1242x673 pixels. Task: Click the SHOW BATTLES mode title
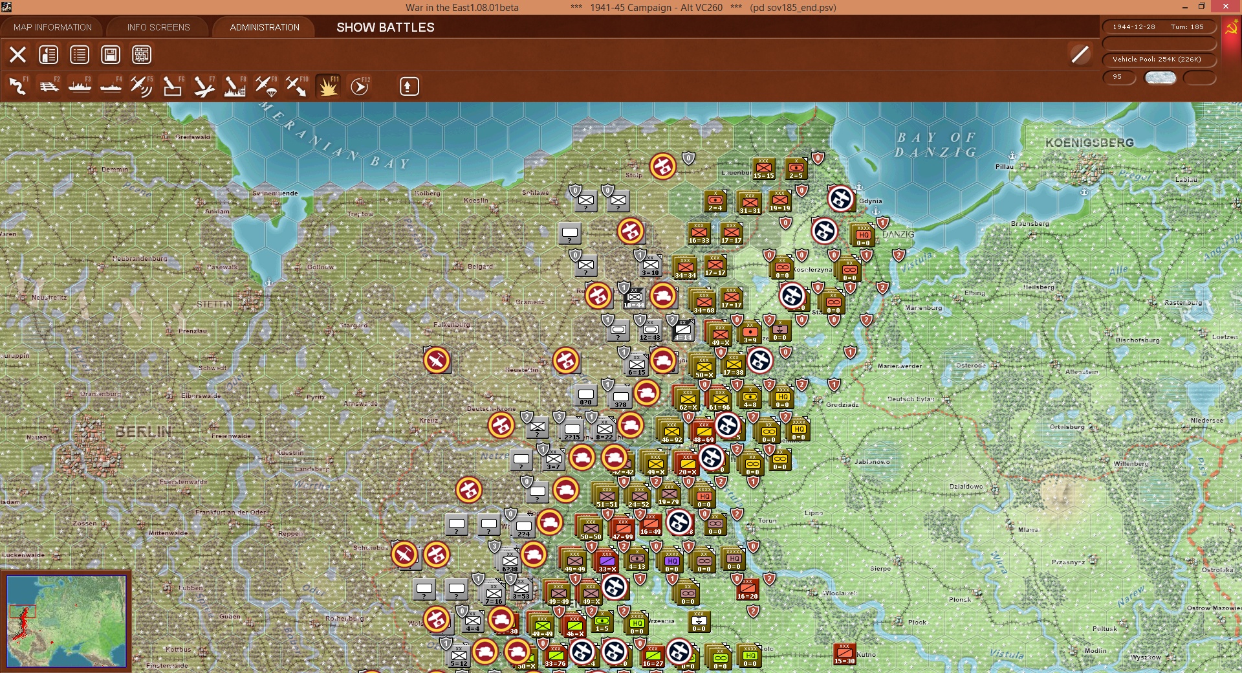386,27
